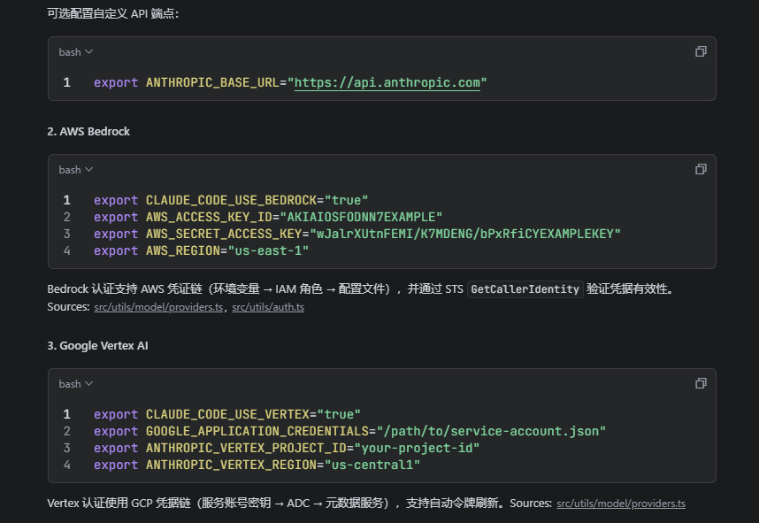The width and height of the screenshot is (759, 523).
Task: Open the https://api.anthropic.com link
Action: click(x=387, y=83)
